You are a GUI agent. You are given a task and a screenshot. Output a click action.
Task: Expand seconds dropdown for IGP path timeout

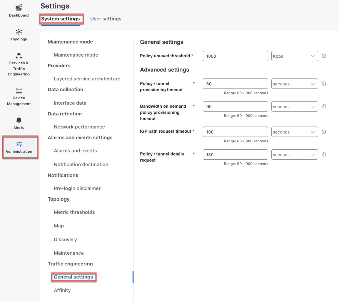click(294, 132)
